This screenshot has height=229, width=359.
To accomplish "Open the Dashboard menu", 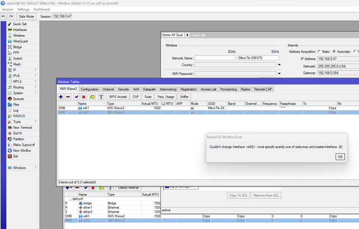I will point(42,10).
